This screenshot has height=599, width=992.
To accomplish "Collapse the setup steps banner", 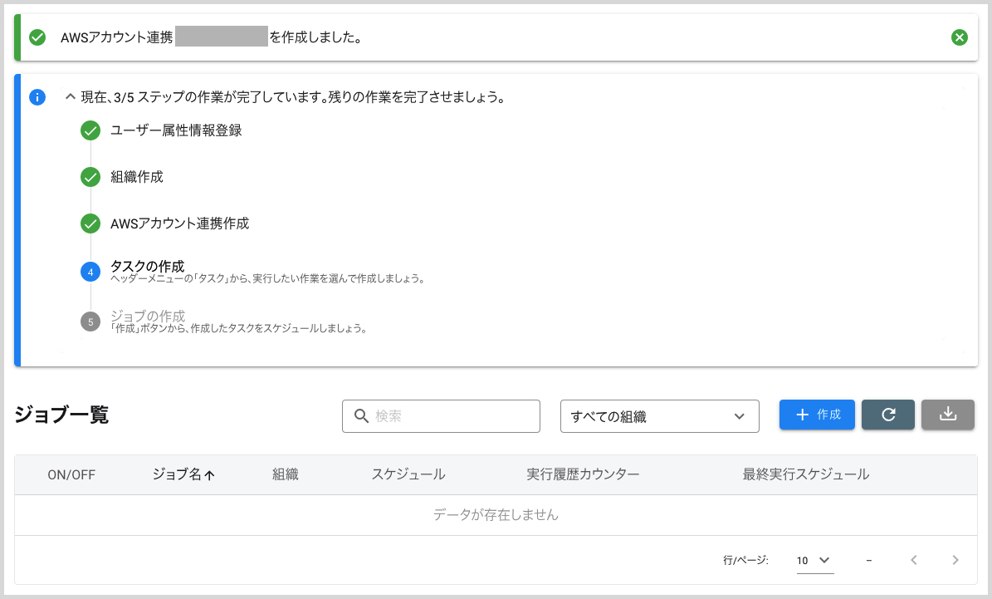I will (70, 97).
